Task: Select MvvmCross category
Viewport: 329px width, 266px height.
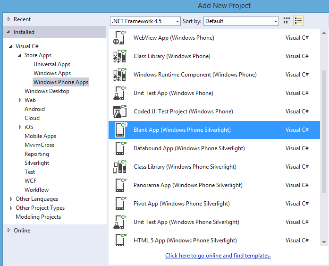Action: pyautogui.click(x=39, y=145)
